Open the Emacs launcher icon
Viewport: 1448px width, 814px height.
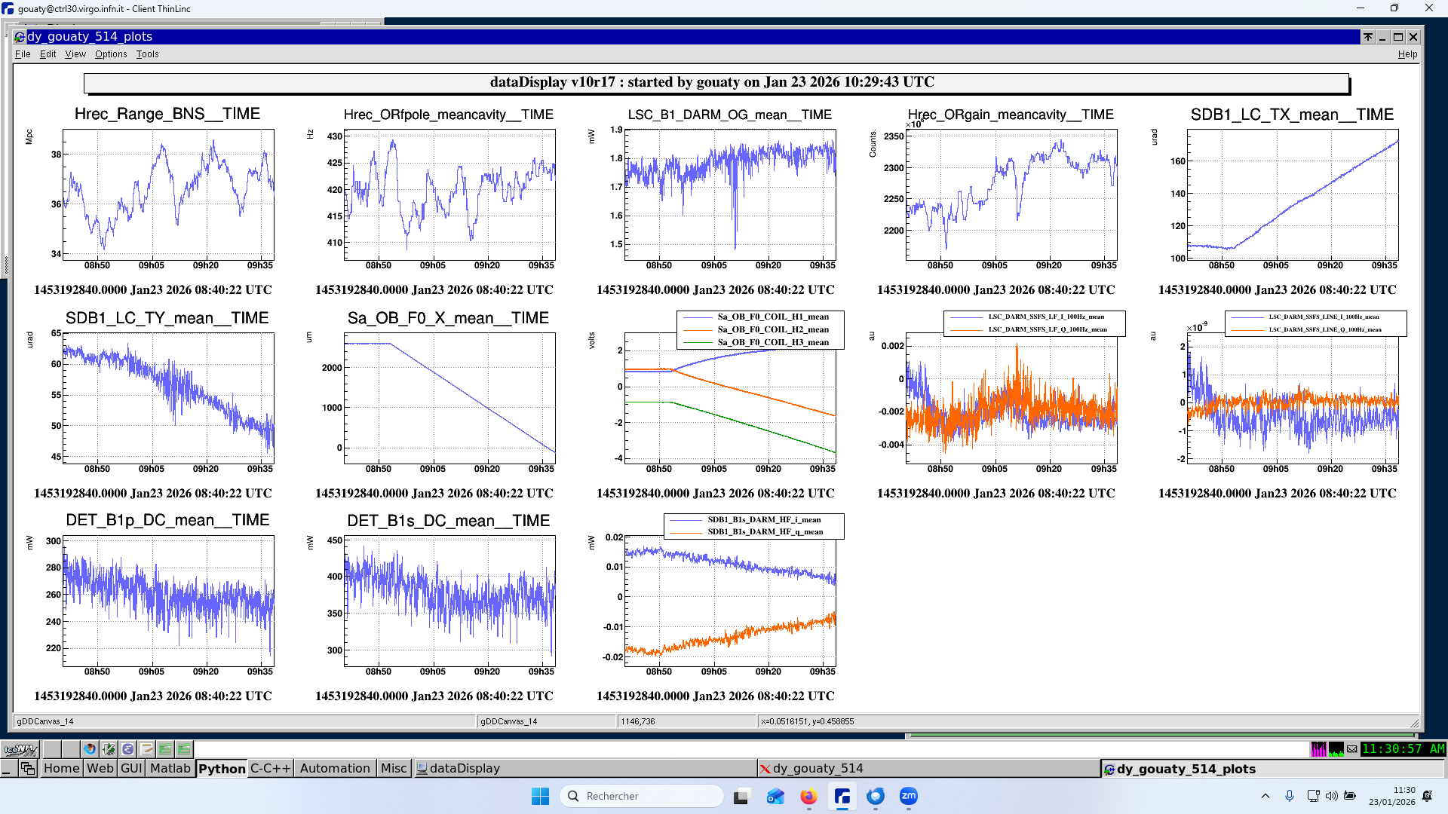(x=127, y=749)
